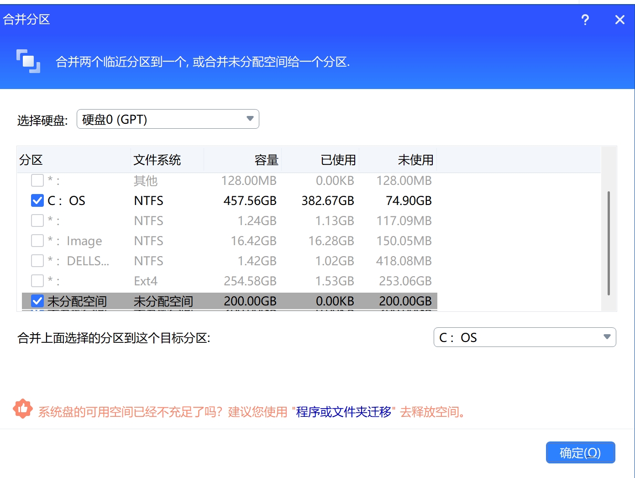Uncheck the 未分配空间 checkbox
This screenshot has height=478, width=635.
[37, 301]
